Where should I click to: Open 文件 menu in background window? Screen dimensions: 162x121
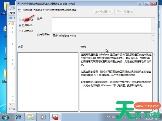pos(12,13)
